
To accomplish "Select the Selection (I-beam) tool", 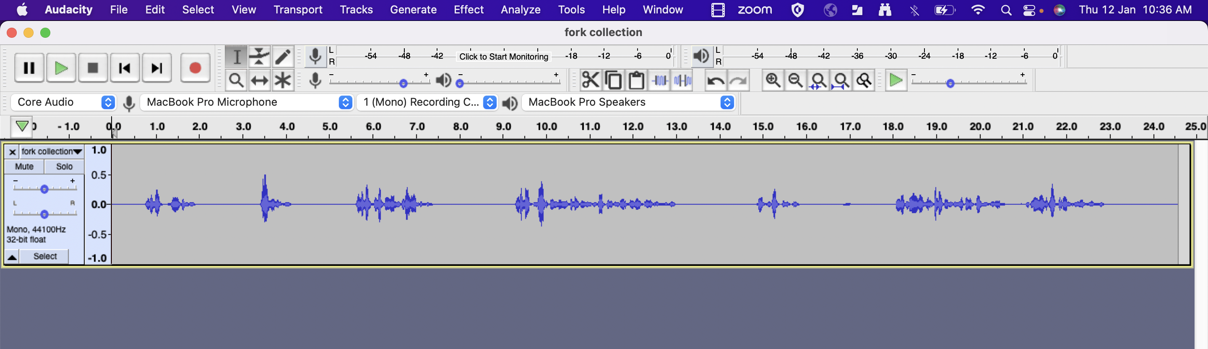I will (236, 57).
